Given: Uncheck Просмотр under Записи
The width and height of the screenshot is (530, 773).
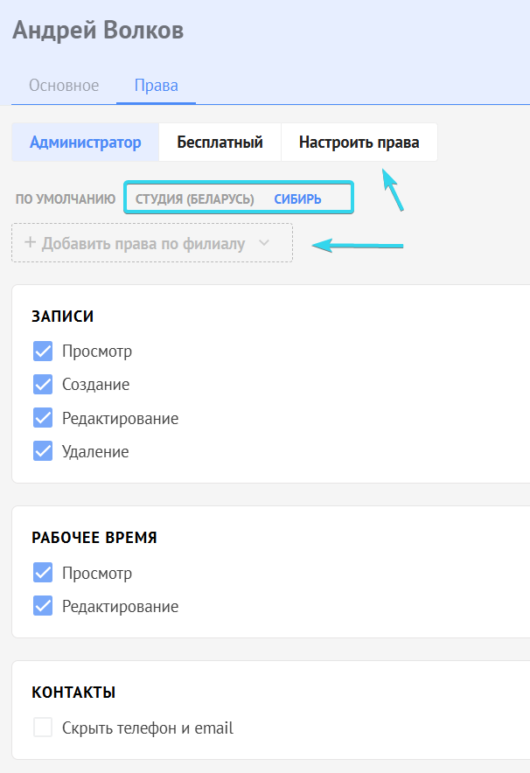Looking at the screenshot, I should tap(43, 351).
